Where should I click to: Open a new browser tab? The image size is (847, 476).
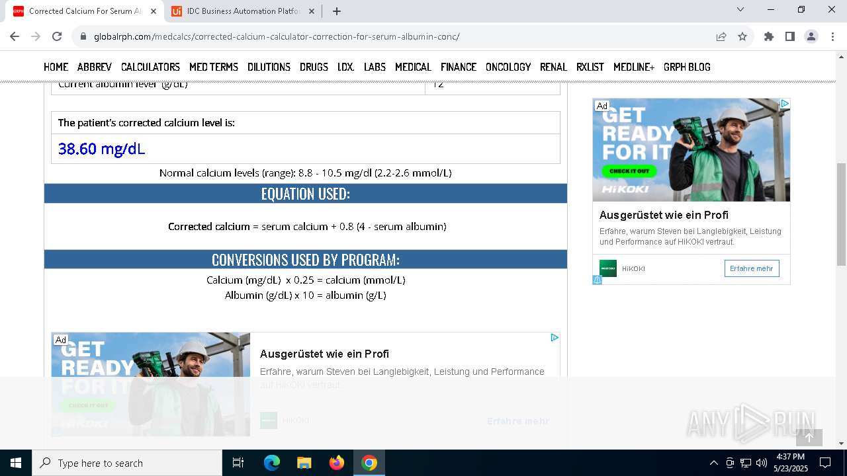tap(337, 11)
